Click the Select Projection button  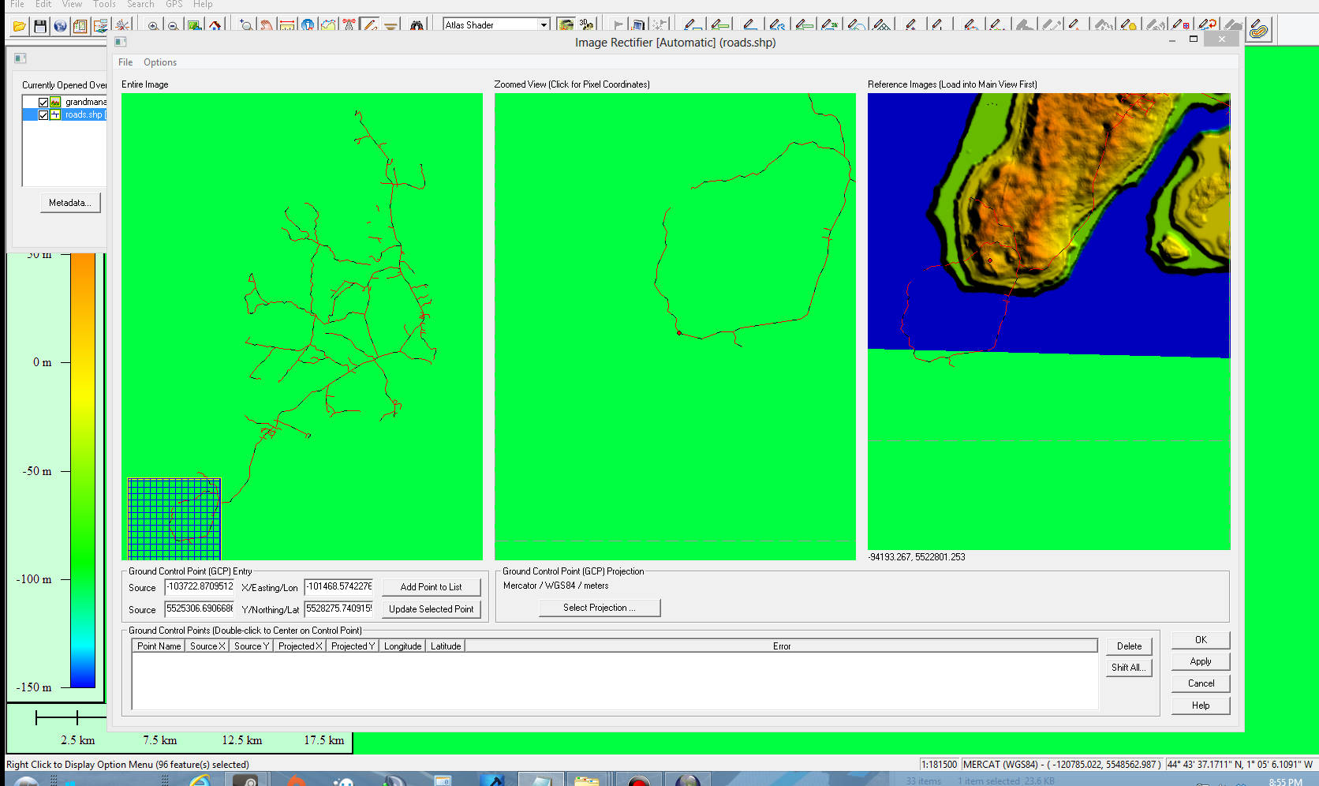(x=599, y=608)
